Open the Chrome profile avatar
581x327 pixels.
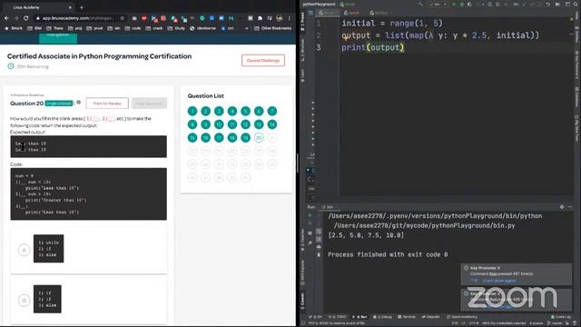280,18
